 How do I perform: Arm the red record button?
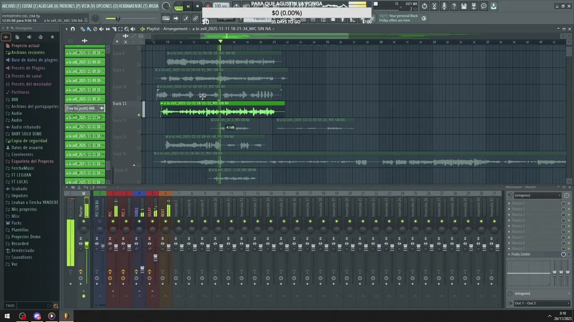pos(208,6)
